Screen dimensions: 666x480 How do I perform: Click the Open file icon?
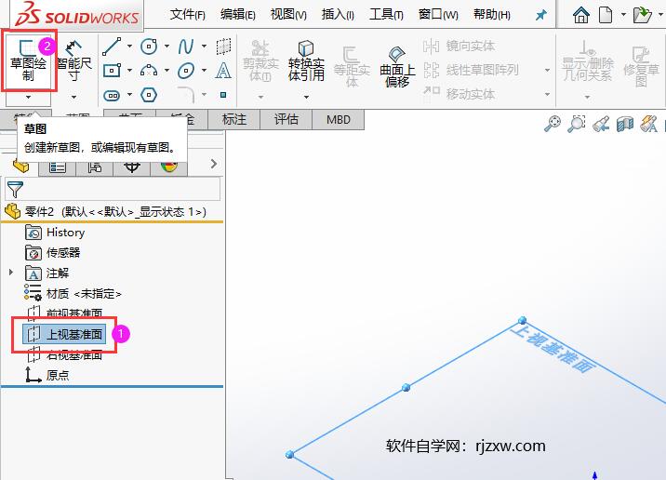642,15
